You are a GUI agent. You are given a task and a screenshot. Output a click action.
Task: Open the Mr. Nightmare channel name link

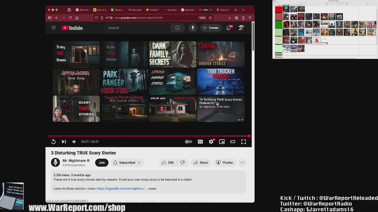(74, 160)
